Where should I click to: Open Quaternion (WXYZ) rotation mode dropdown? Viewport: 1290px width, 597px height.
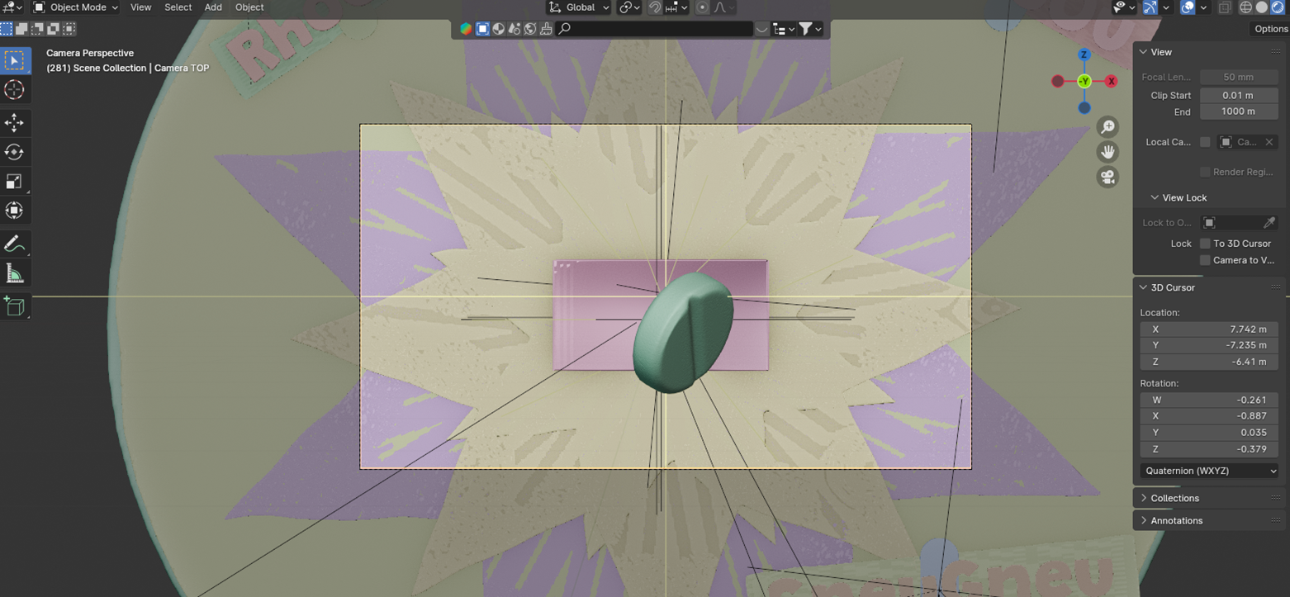click(1209, 471)
